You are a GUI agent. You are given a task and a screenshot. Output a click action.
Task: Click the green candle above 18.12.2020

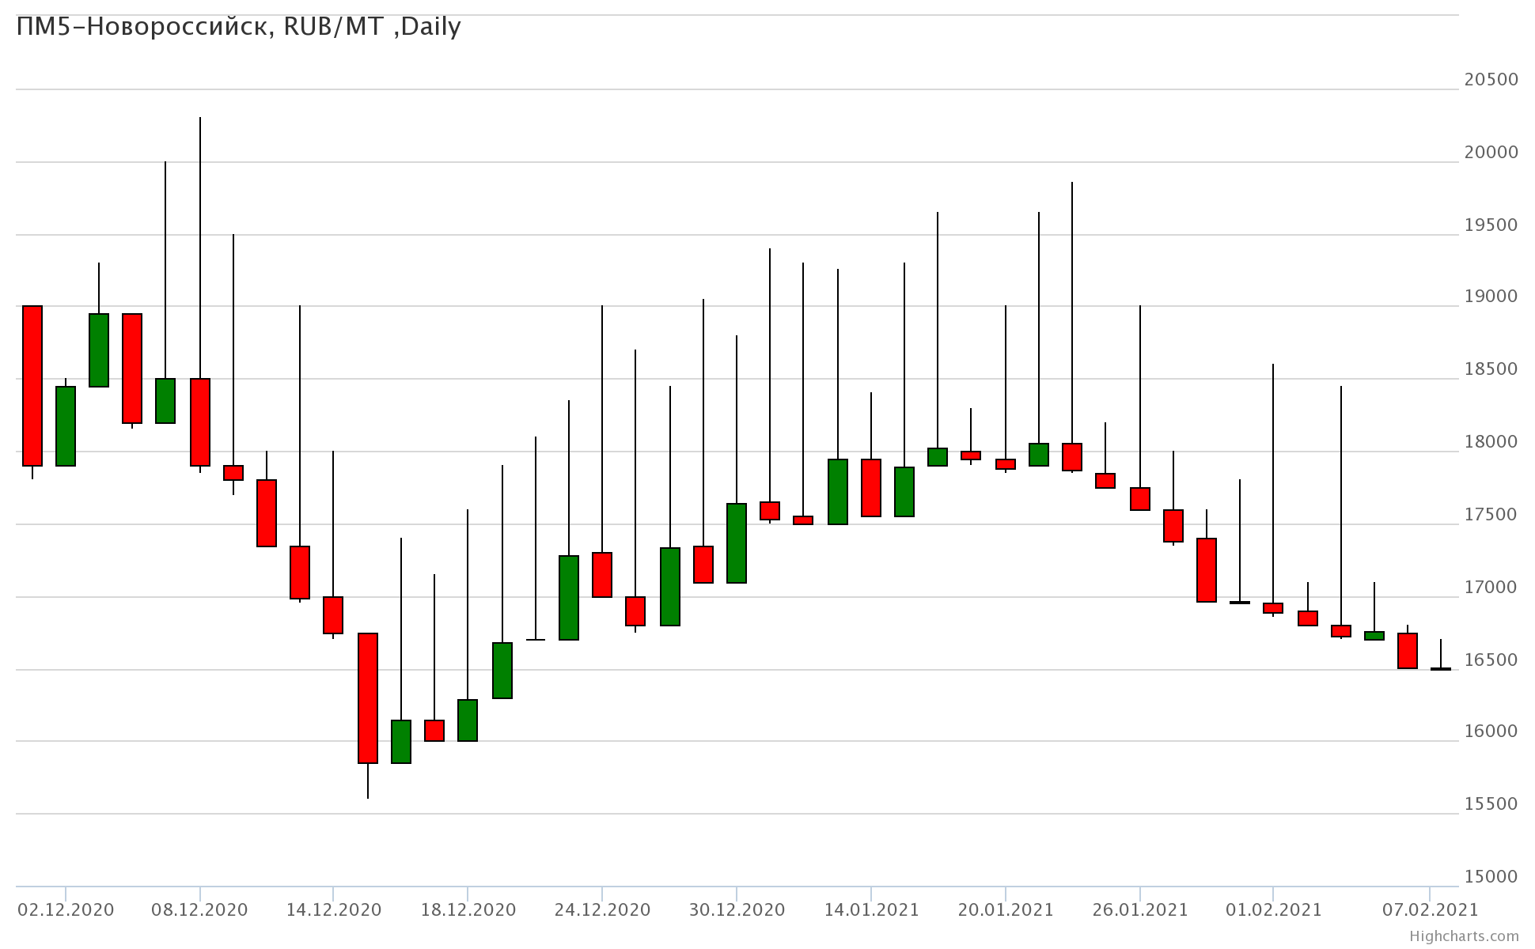pos(468,720)
